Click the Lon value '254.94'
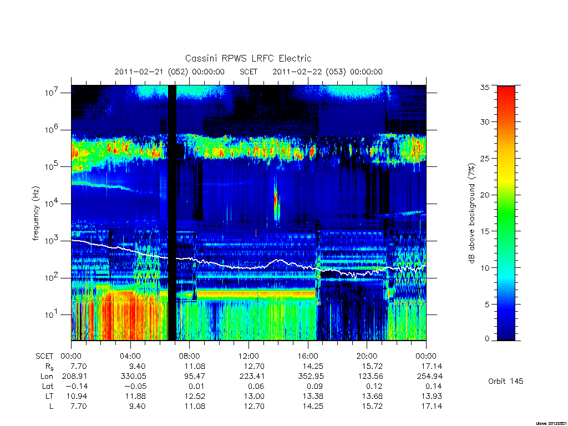Viewport: 568px width, 426px height. click(x=430, y=377)
